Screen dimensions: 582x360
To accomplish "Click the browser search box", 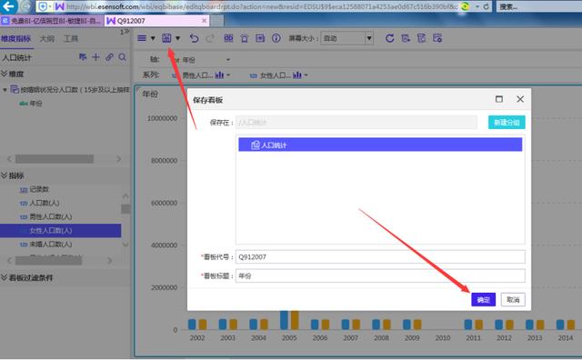I will click(x=539, y=6).
